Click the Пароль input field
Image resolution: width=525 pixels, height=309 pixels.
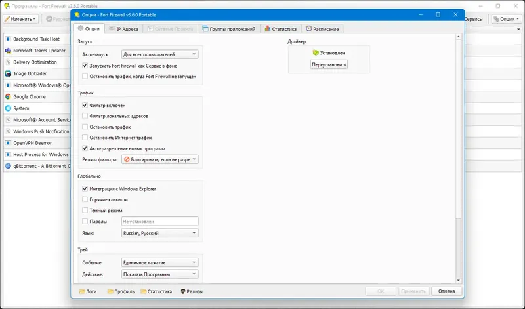pos(159,221)
